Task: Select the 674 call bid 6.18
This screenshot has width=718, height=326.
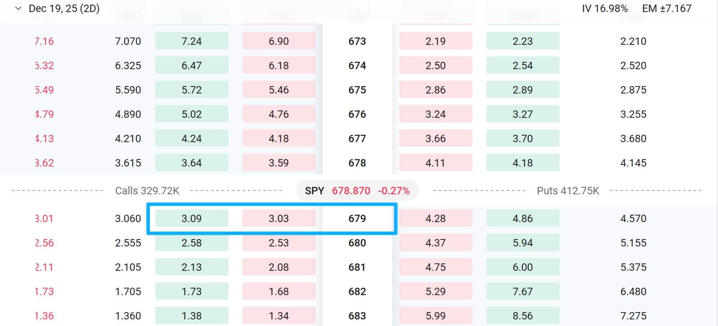Action: tap(279, 65)
